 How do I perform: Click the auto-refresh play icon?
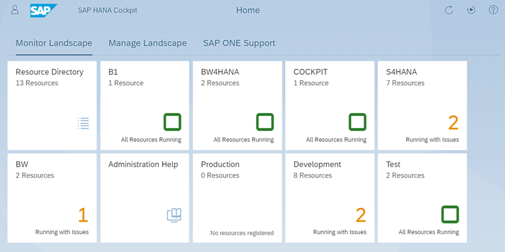click(x=471, y=10)
